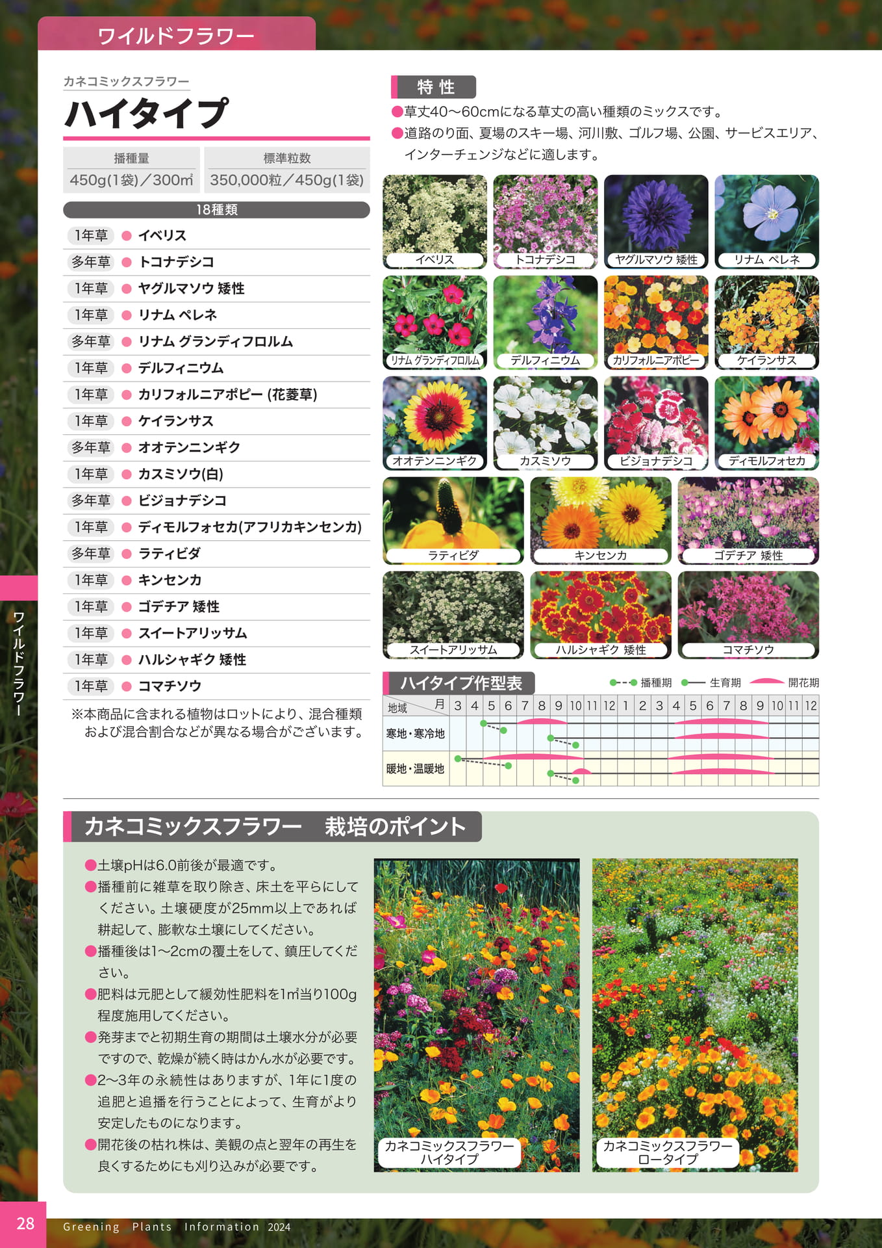The width and height of the screenshot is (882, 1248).
Task: Click the キンセンカ flower photo
Action: pos(601,521)
